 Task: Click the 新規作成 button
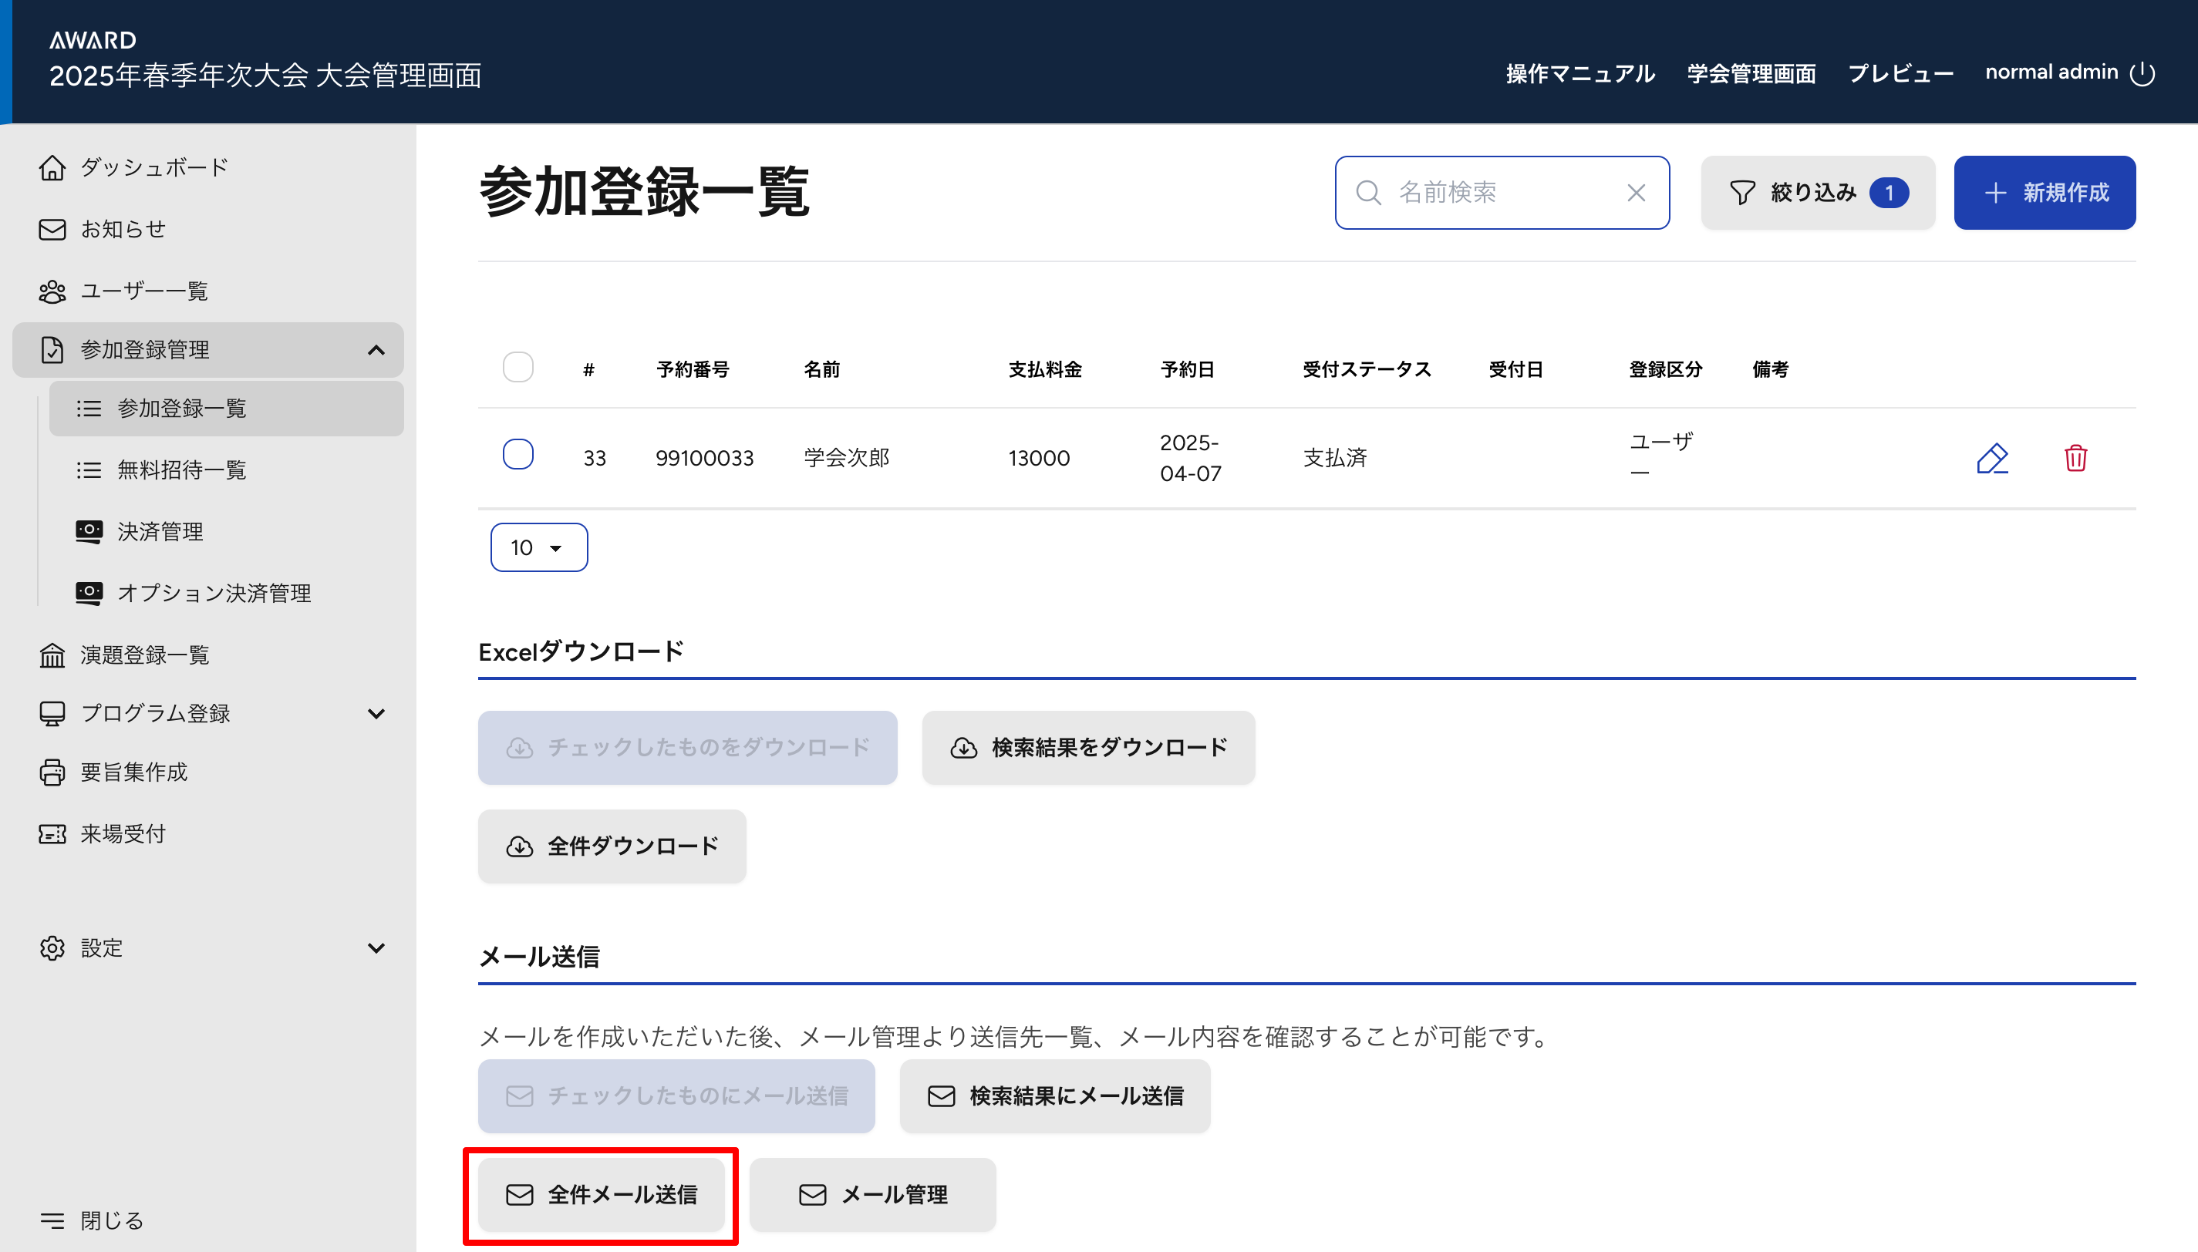click(x=2044, y=193)
